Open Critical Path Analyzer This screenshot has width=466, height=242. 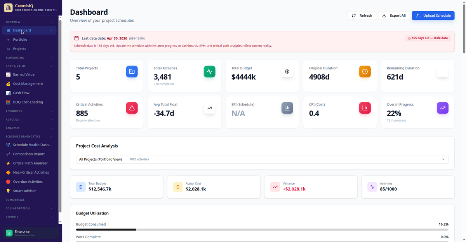29,163
